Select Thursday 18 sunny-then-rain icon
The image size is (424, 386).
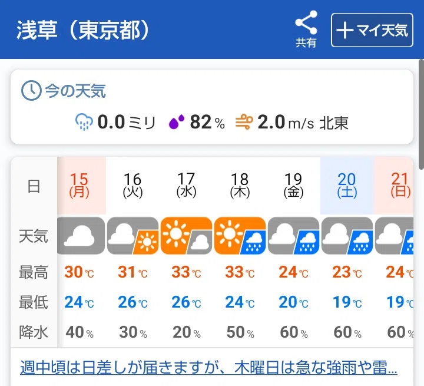[240, 236]
